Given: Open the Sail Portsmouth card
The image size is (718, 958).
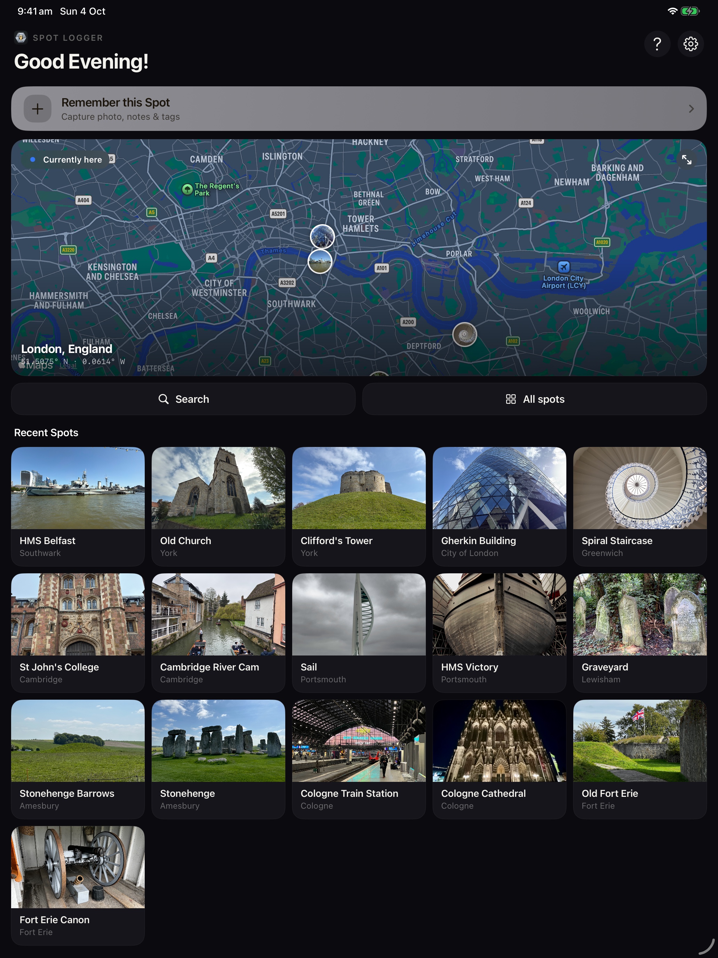Looking at the screenshot, I should (359, 633).
